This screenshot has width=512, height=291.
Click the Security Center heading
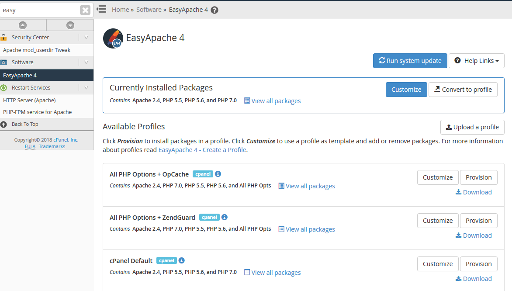click(x=31, y=37)
